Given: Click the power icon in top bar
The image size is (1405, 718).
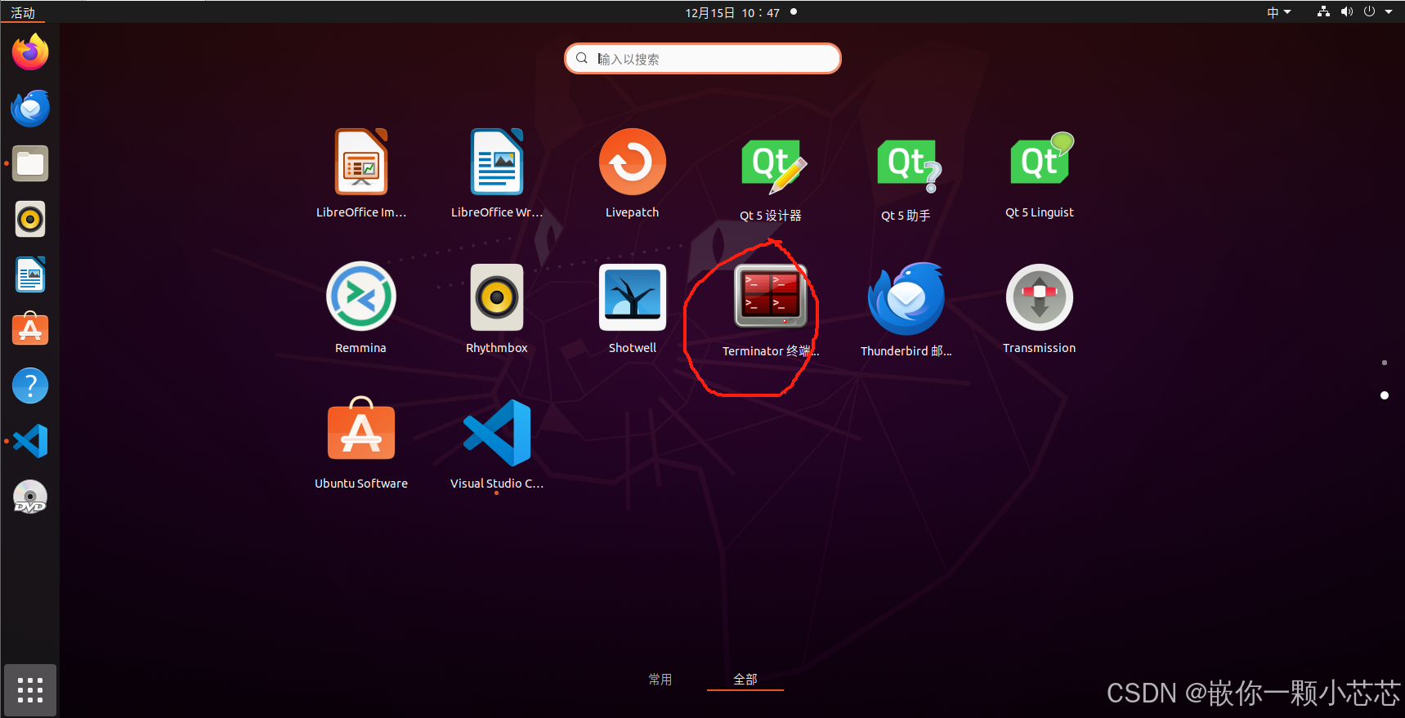Looking at the screenshot, I should click(x=1370, y=12).
